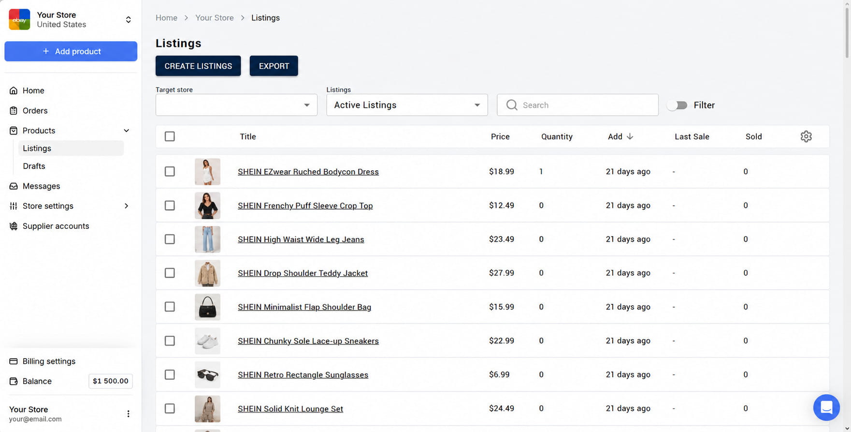Open Billing settings
The image size is (851, 432).
click(x=49, y=361)
